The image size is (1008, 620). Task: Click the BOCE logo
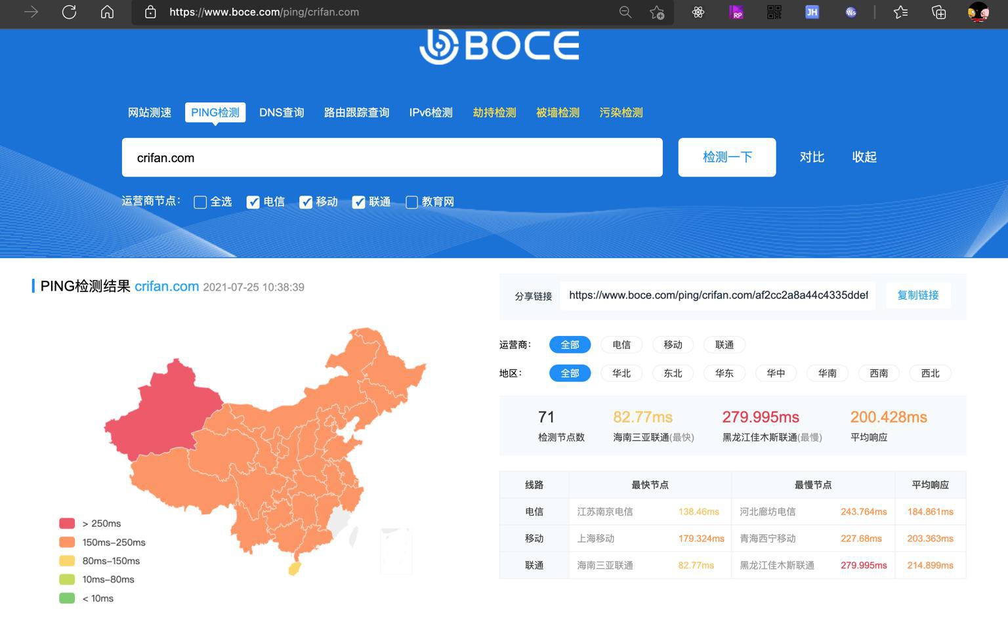(499, 46)
